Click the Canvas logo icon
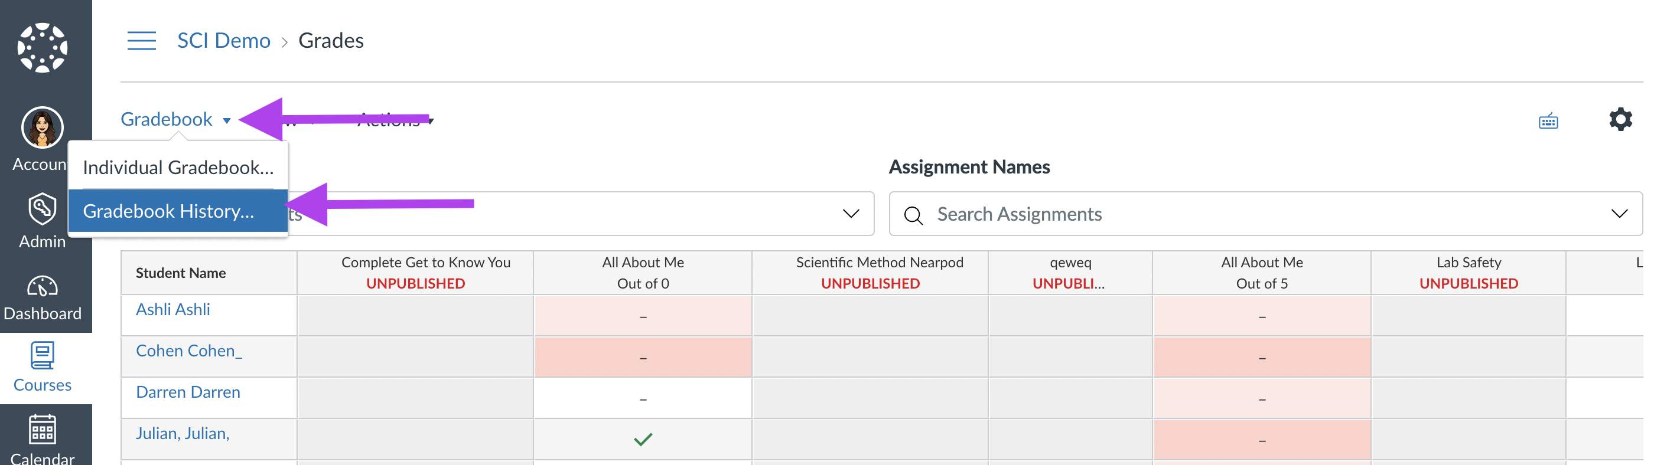This screenshot has height=465, width=1654. click(43, 47)
